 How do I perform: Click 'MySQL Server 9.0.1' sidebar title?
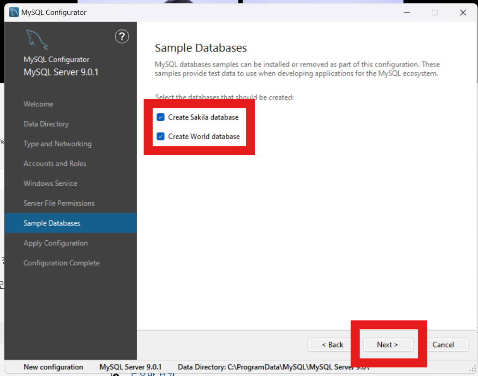click(61, 72)
